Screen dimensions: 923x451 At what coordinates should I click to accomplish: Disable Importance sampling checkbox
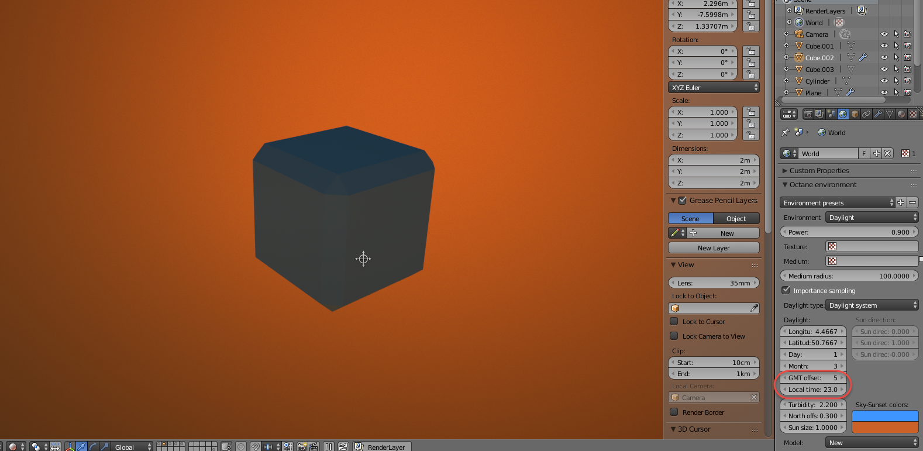[786, 290]
